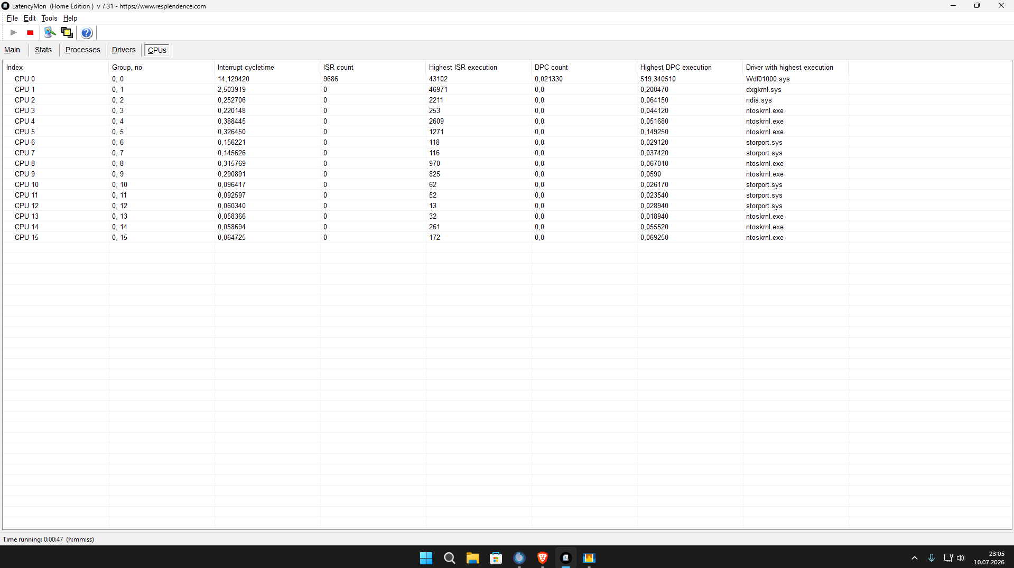Click the 0,021330 DPC count value
Viewport: 1014px width, 568px height.
(x=548, y=79)
